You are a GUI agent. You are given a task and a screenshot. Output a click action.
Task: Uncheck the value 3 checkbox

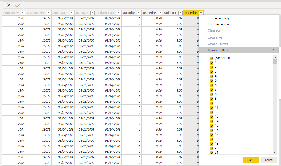point(212,71)
